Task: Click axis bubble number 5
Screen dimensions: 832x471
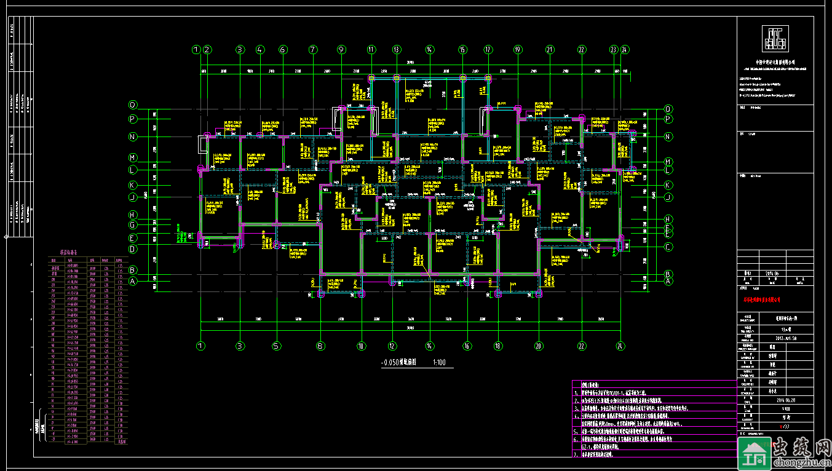Action: [x=277, y=346]
